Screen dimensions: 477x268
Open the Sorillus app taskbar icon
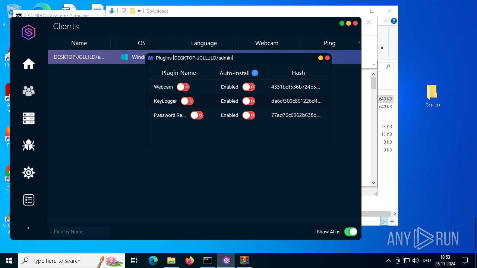click(x=226, y=261)
